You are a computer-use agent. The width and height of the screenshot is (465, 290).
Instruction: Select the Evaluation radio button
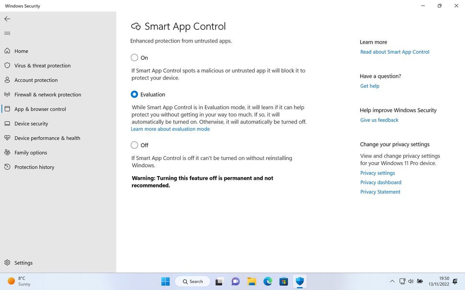[135, 94]
